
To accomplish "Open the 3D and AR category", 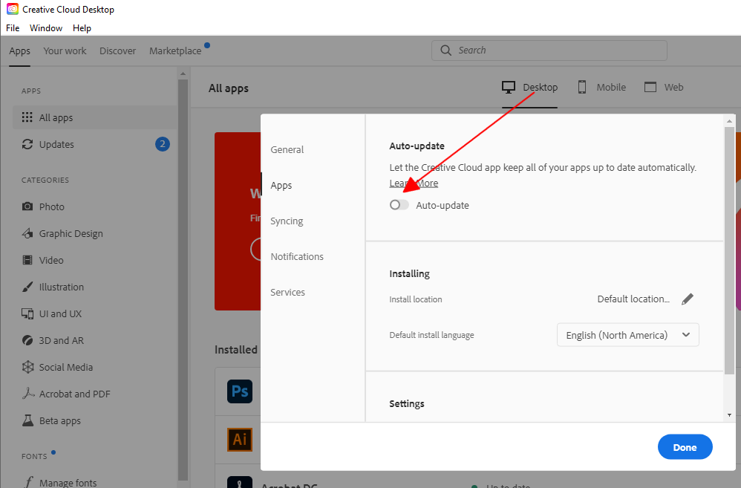I will pos(27,340).
